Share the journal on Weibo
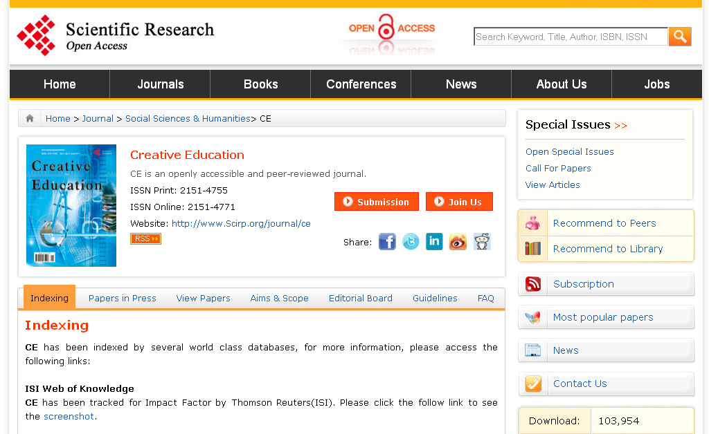The width and height of the screenshot is (709, 434). (458, 242)
